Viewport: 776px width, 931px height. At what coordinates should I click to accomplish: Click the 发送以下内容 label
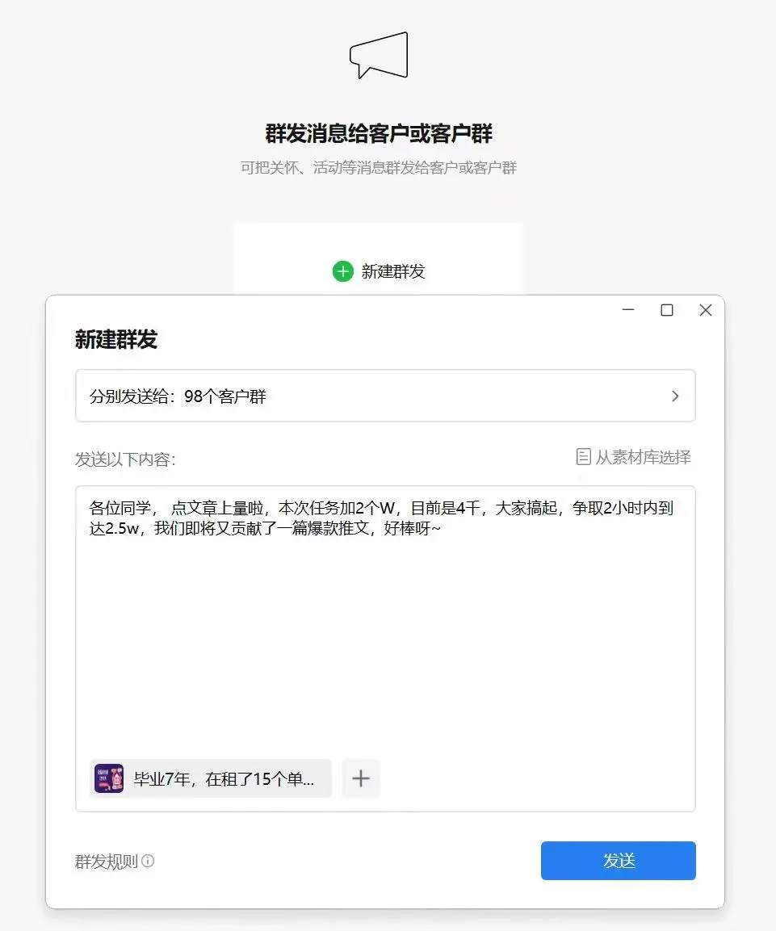pyautogui.click(x=125, y=459)
